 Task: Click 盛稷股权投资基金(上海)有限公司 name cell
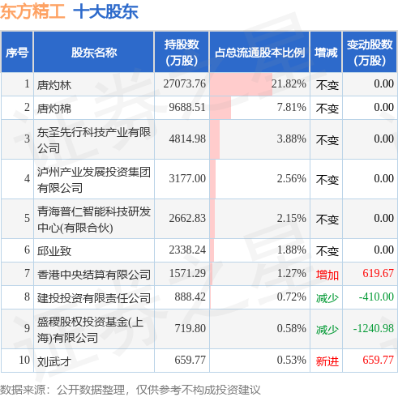(x=94, y=330)
